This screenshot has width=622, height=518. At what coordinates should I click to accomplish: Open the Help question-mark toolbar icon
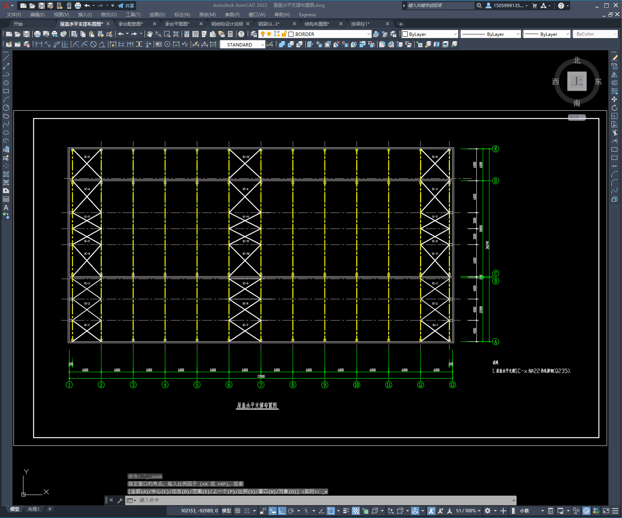[x=241, y=34]
